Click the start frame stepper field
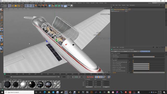The image size is (167, 94). pyautogui.click(x=7, y=77)
